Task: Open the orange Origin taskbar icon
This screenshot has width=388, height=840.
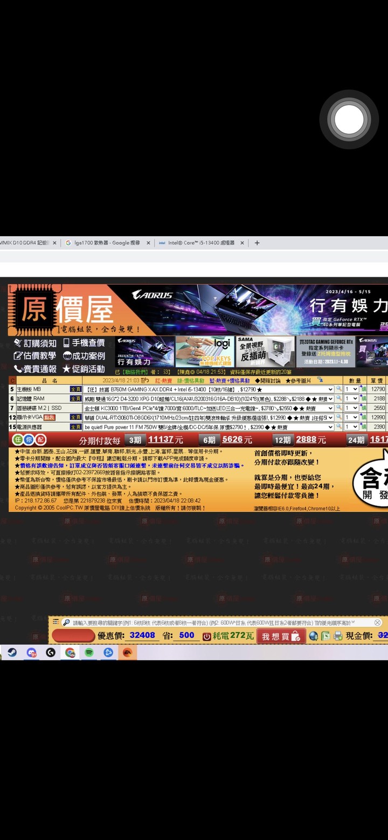Action: pos(128,652)
